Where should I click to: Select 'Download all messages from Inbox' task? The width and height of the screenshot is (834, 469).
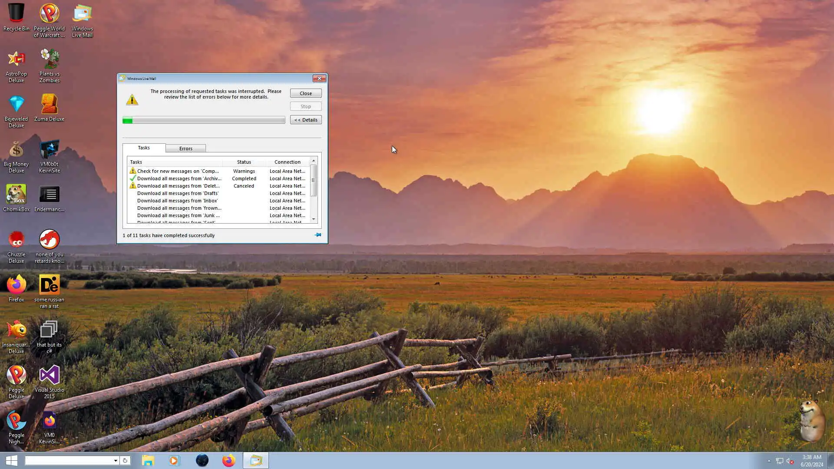click(177, 201)
